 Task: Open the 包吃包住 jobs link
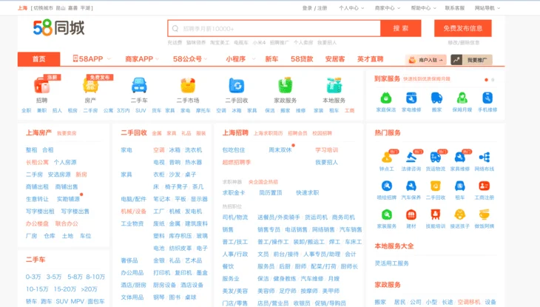(234, 150)
